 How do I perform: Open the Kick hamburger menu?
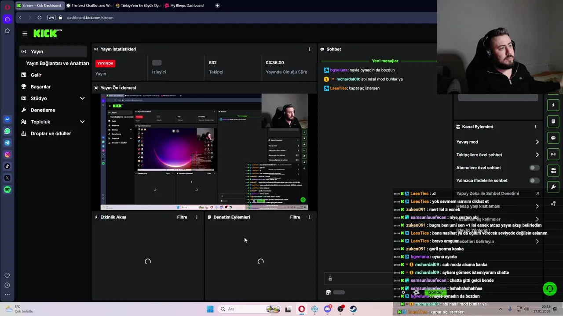click(25, 33)
